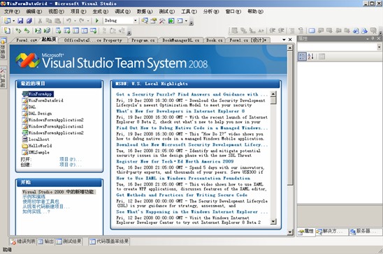Screen dimensions: 383x254
Task: Open the 错误列表 (Error List) bottom tab
Action: [x=23, y=241]
